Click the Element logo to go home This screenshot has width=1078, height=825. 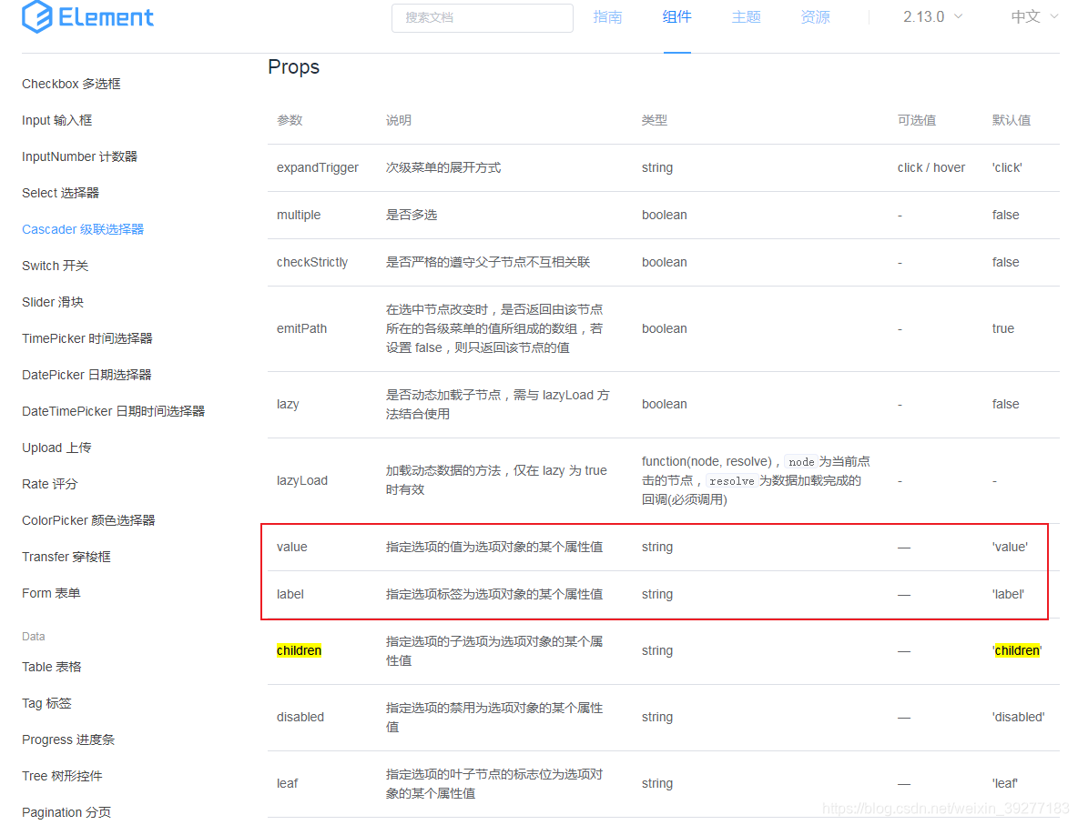point(86,16)
